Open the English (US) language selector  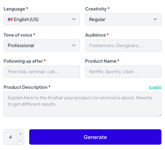(38, 19)
